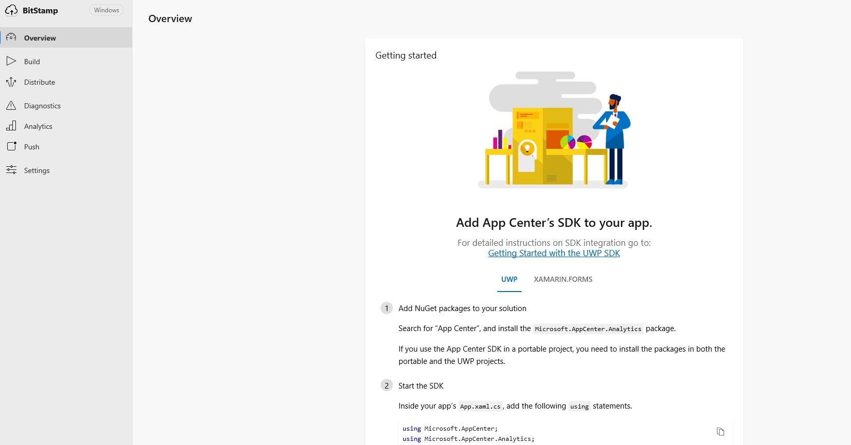The height and width of the screenshot is (445, 851).
Task: Click the Overview gauge icon in sidebar
Action: pyautogui.click(x=11, y=37)
